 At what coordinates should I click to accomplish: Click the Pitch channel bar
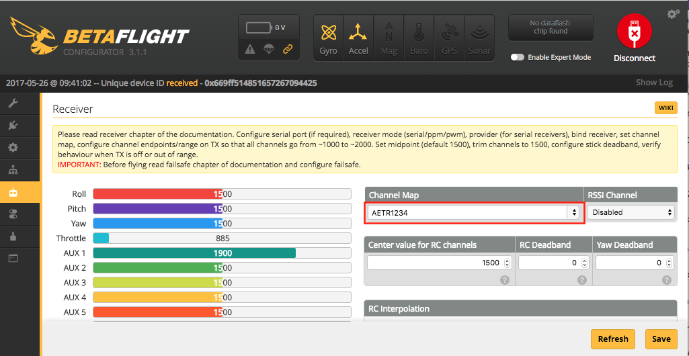point(222,209)
